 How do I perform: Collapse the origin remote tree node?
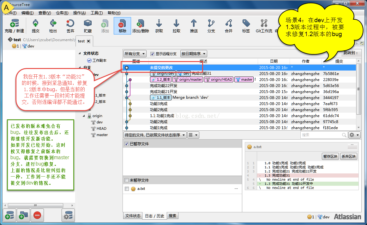pyautogui.click(x=84, y=116)
